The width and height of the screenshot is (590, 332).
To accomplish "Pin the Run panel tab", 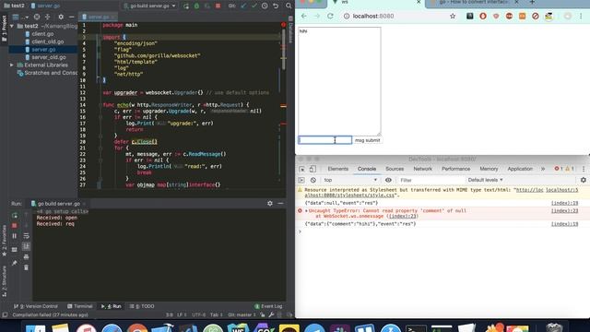I will click(15, 263).
